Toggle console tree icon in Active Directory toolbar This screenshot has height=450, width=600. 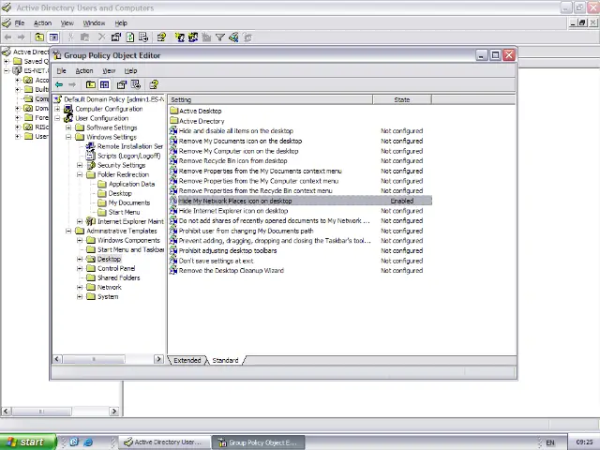pos(54,37)
